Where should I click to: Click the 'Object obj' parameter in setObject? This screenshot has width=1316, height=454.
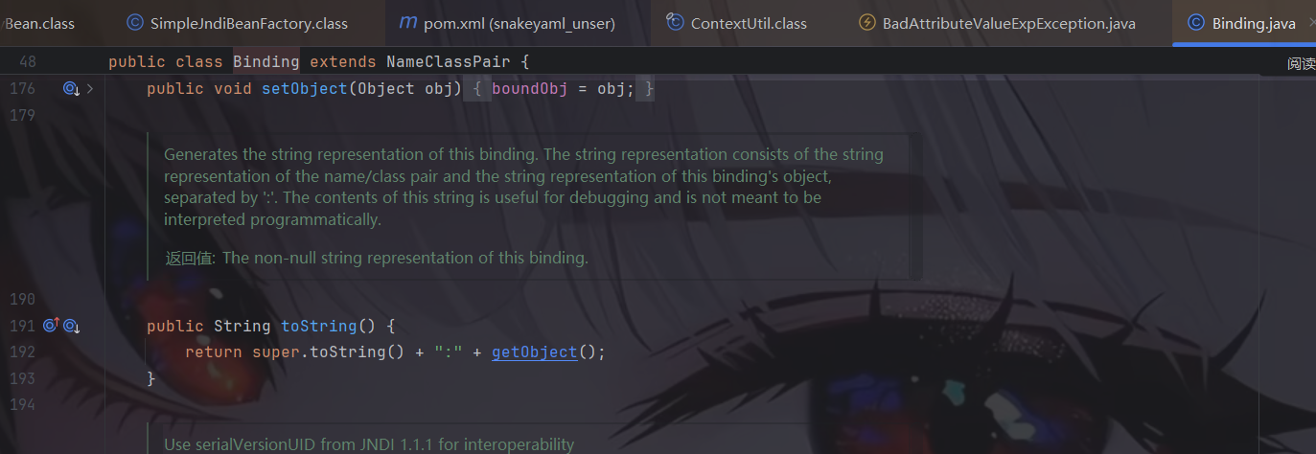click(405, 88)
